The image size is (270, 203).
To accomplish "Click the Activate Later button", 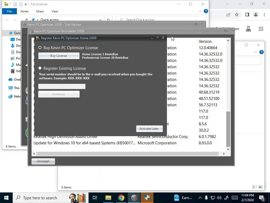I will [149, 129].
